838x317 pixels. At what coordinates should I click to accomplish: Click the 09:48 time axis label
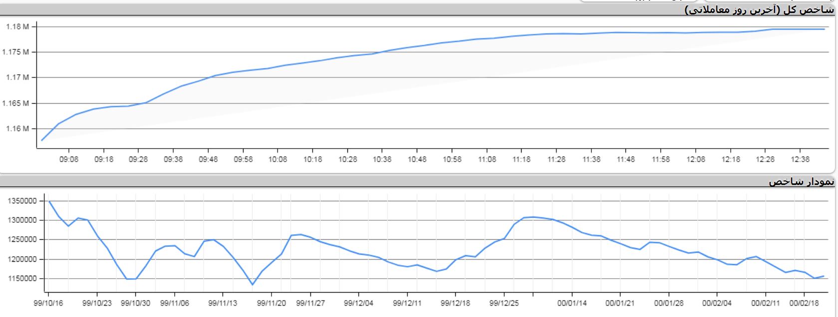point(208,159)
